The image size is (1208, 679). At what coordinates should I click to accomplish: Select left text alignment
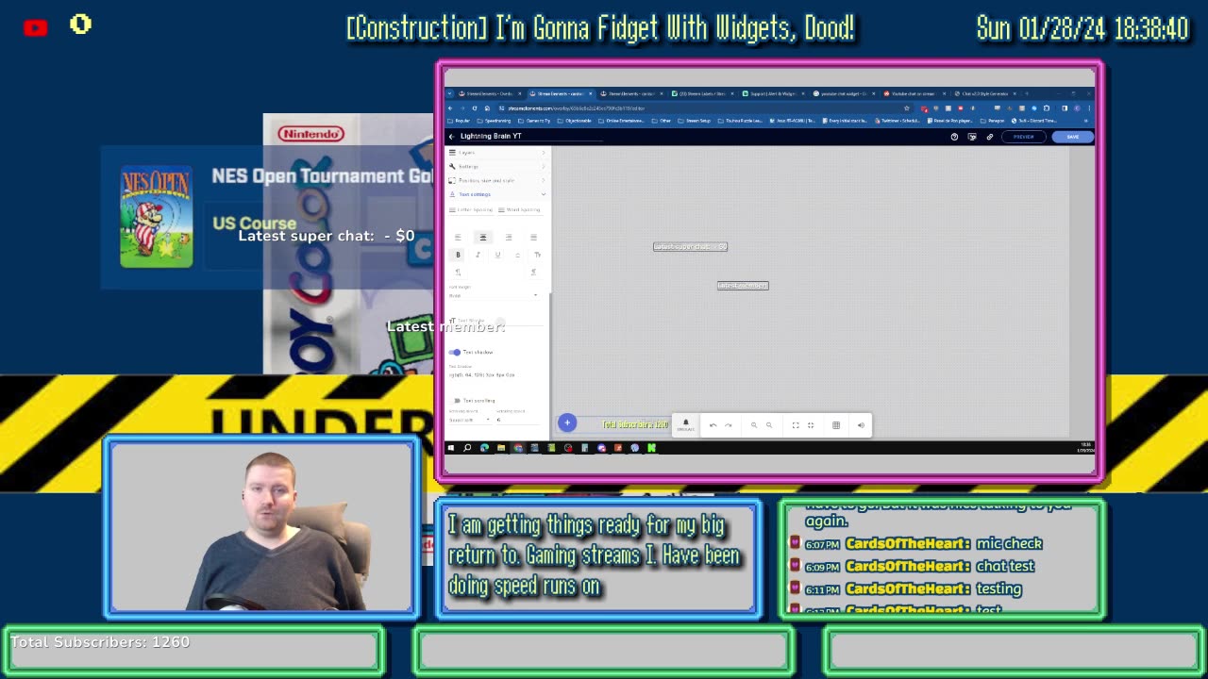click(458, 237)
